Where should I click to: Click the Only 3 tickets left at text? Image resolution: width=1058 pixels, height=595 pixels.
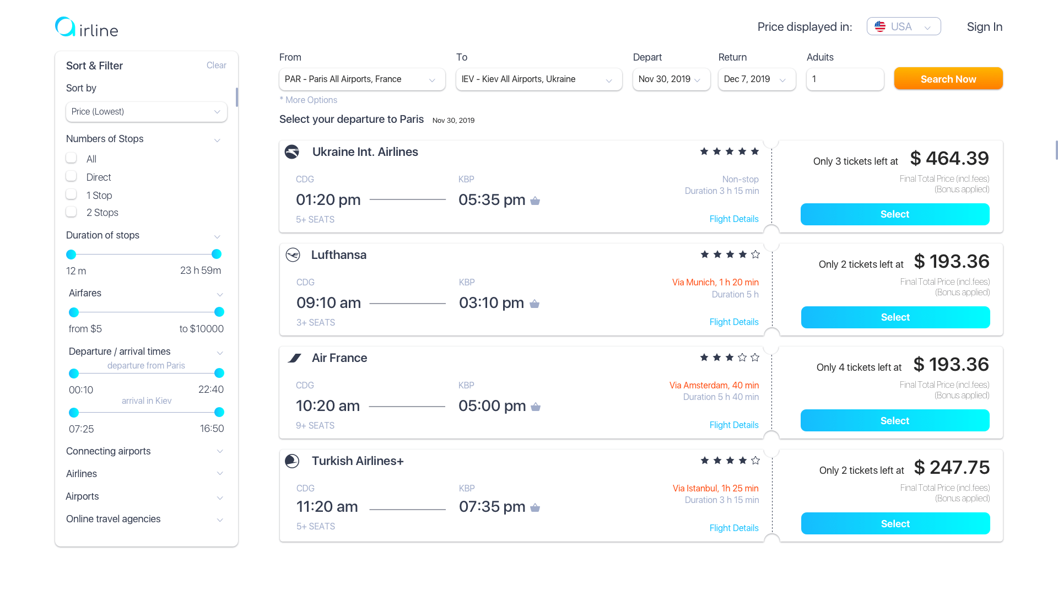856,161
